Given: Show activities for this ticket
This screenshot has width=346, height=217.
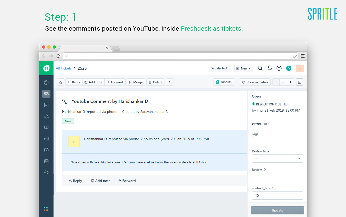Looking at the screenshot, I should coord(255,82).
